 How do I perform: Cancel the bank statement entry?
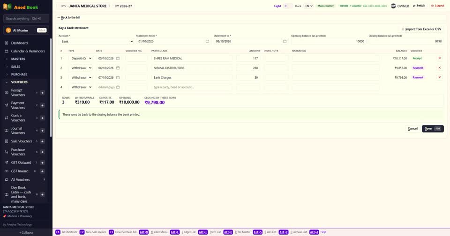tap(412, 129)
